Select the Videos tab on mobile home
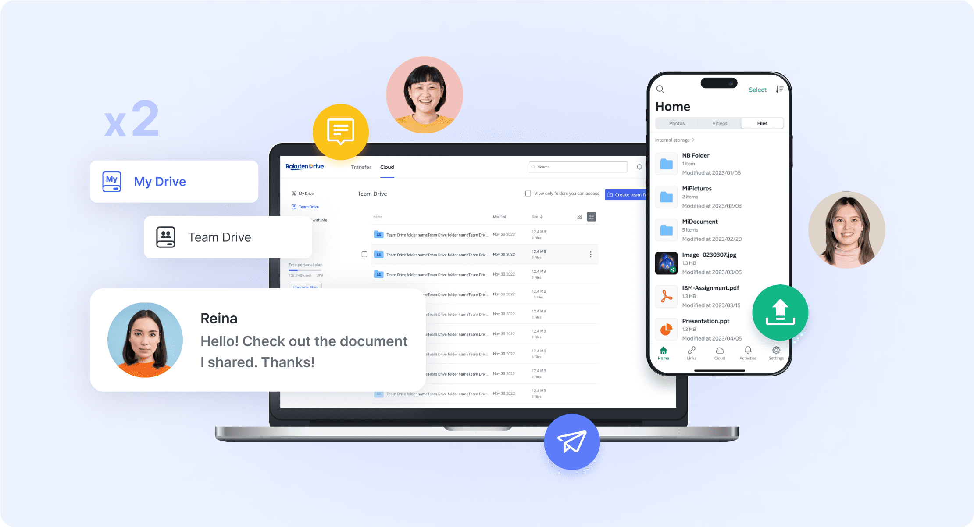 tap(719, 123)
